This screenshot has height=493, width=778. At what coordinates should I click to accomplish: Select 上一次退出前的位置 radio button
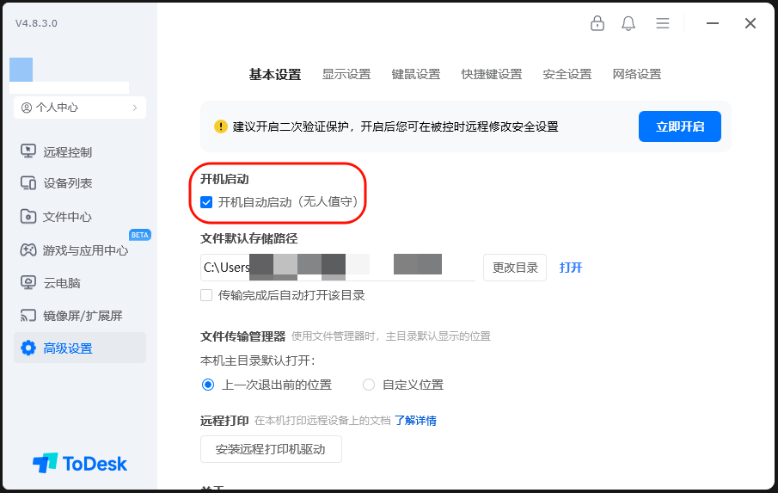point(208,385)
